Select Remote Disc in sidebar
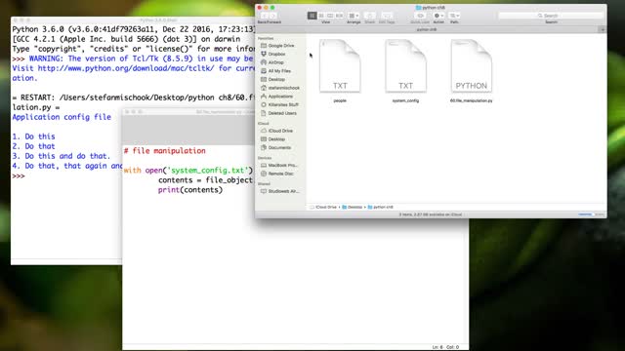The image size is (625, 351). click(280, 174)
